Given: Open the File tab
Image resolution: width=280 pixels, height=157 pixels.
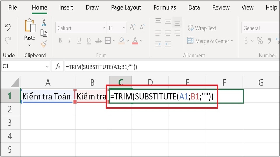Looking at the screenshot, I should coord(13,8).
